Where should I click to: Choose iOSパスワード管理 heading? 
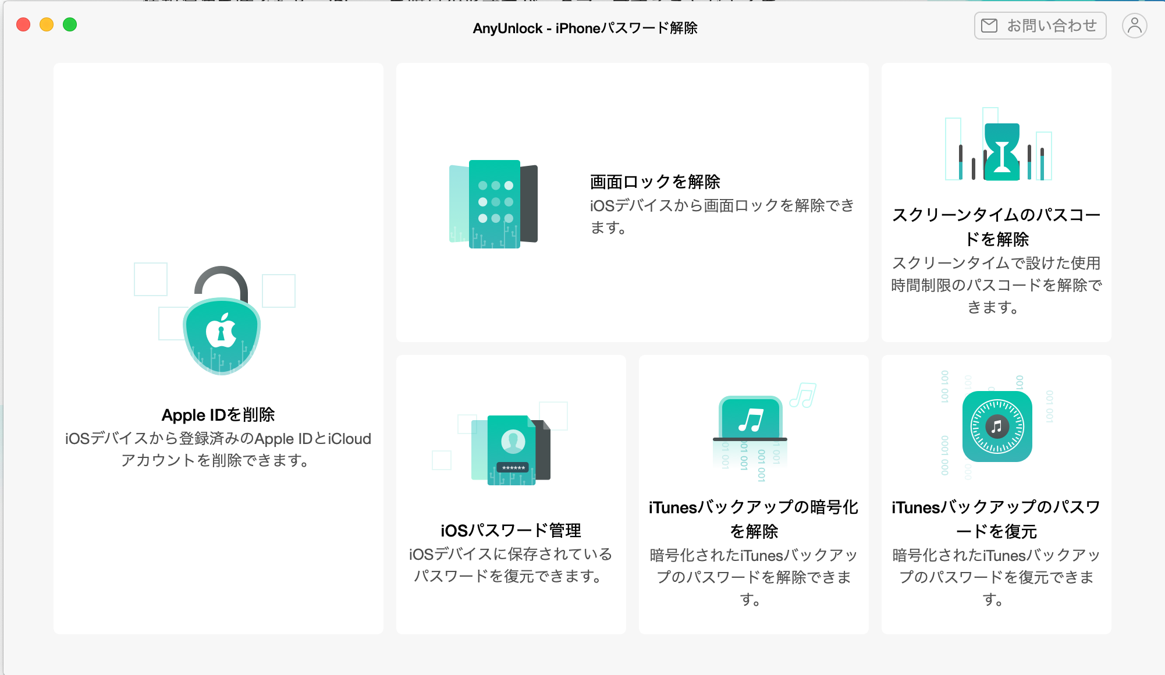pos(511,531)
